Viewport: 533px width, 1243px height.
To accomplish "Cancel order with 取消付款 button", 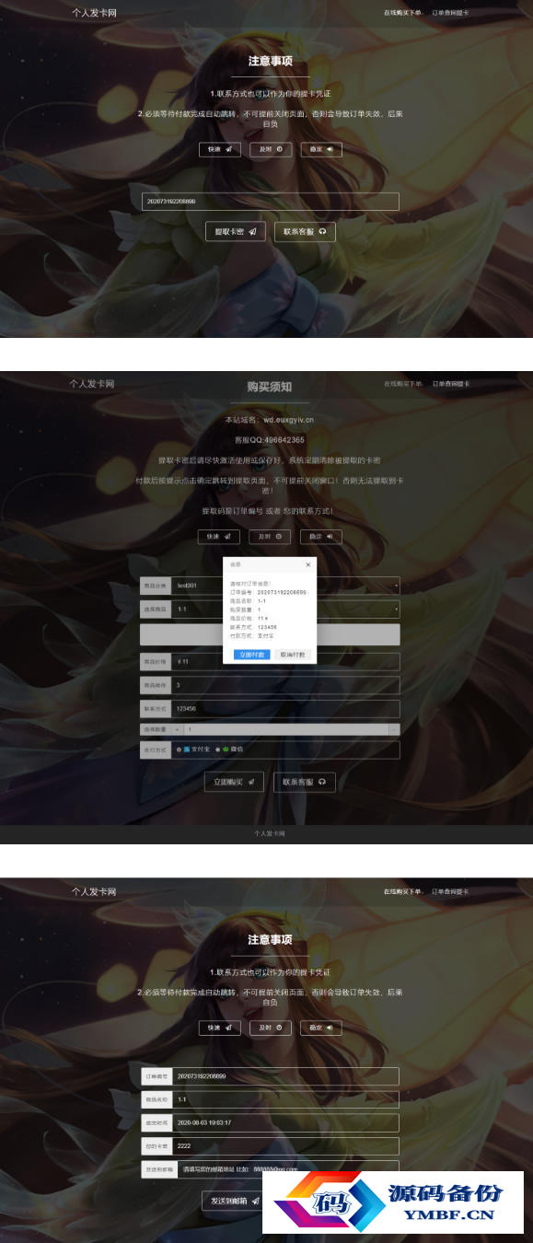I will coord(293,655).
